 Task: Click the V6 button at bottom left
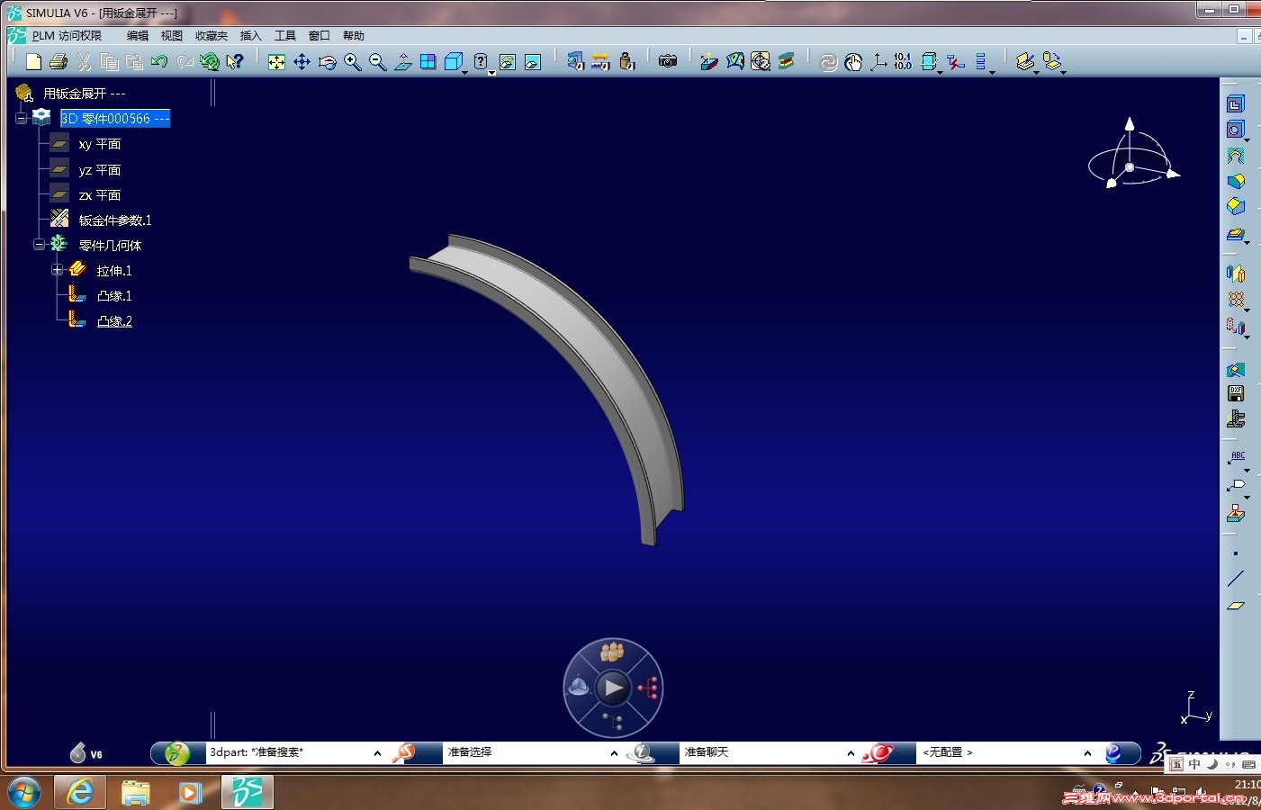point(86,753)
